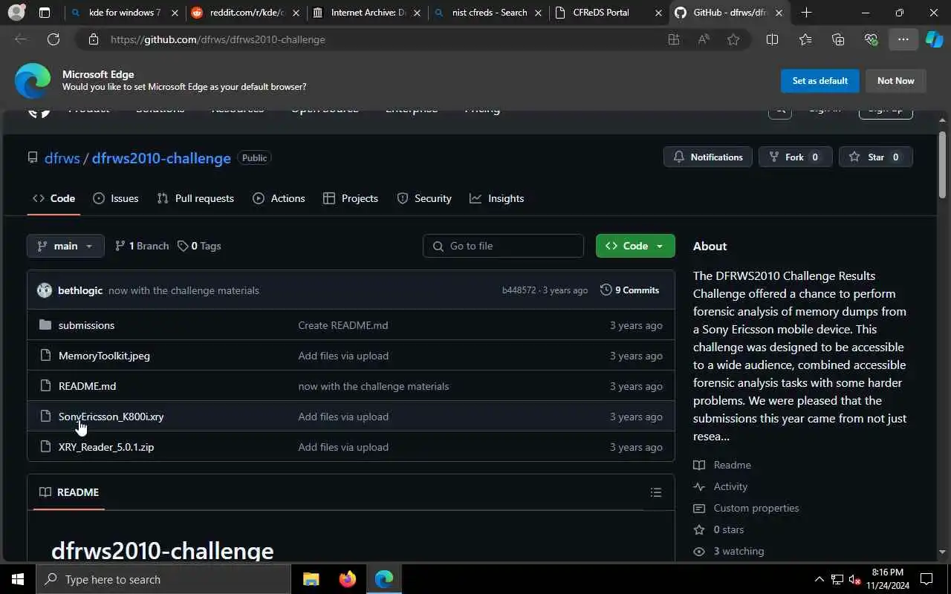The width and height of the screenshot is (951, 594).
Task: View site information lock icon
Action: (x=94, y=39)
